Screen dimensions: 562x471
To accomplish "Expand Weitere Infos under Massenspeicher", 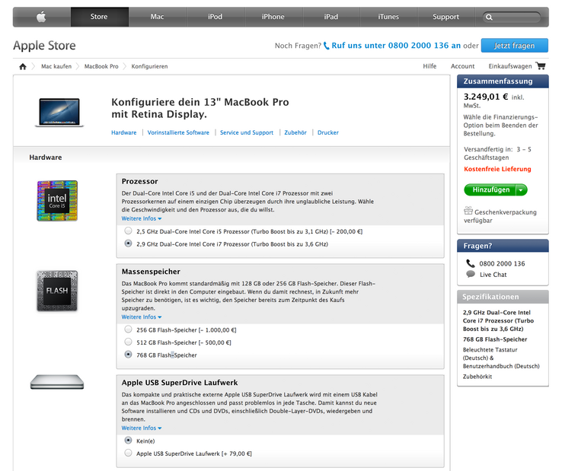I will (x=142, y=317).
